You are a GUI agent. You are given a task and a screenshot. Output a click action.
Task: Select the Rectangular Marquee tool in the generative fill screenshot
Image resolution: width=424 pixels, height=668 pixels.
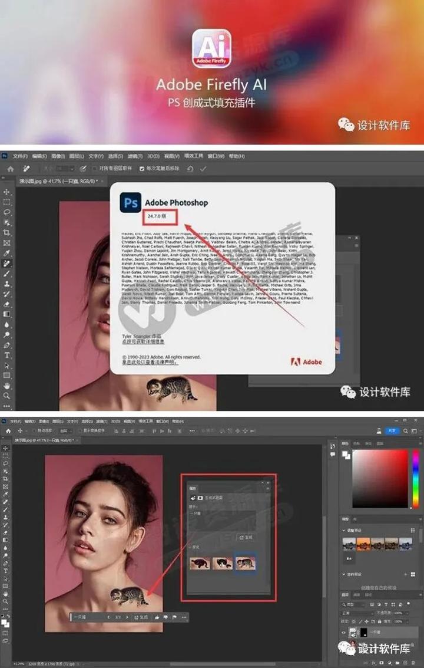point(5,455)
